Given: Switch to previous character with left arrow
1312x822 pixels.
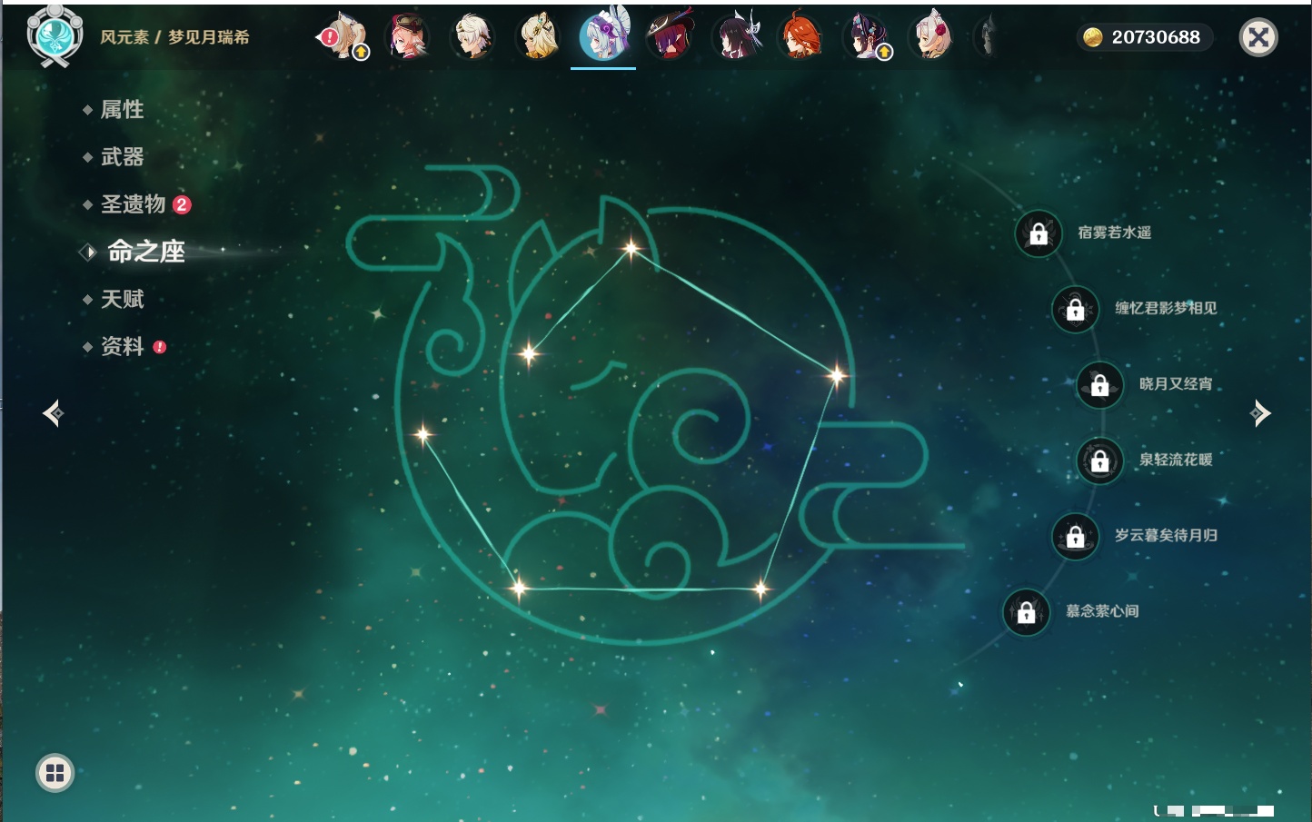Looking at the screenshot, I should click(53, 413).
